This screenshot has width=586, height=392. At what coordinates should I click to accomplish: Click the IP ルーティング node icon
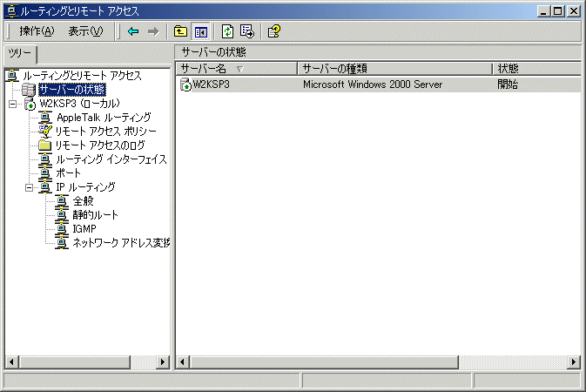coord(45,187)
